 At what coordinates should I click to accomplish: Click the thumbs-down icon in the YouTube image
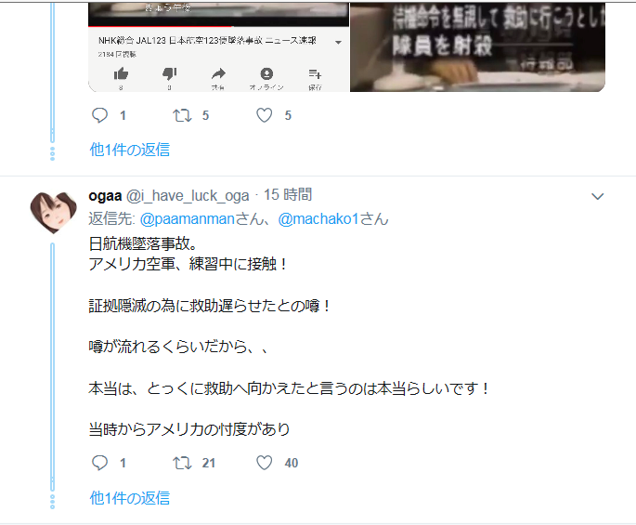point(170,73)
